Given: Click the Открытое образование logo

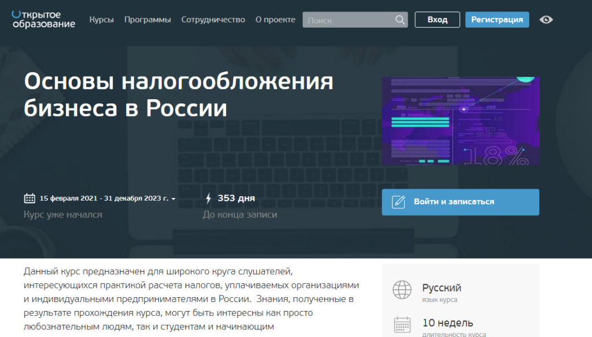Looking at the screenshot, I should tap(43, 19).
